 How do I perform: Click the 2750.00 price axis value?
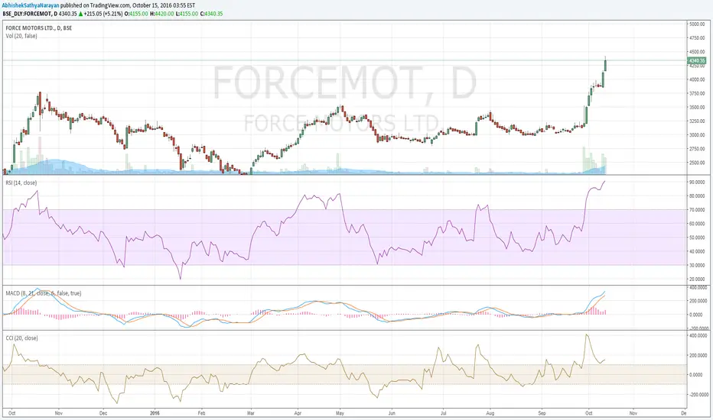click(697, 149)
